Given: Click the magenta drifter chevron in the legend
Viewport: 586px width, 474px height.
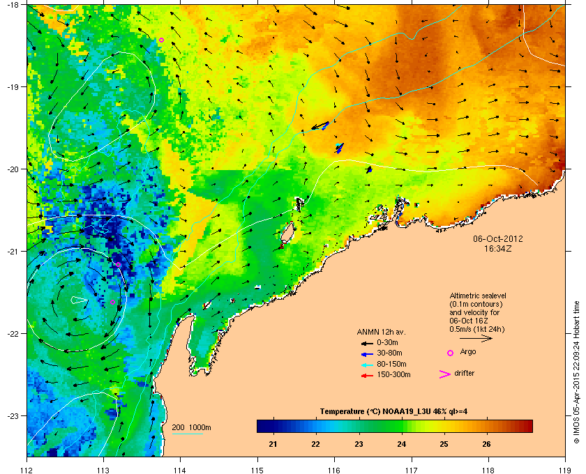Looking at the screenshot, I should 445,374.
